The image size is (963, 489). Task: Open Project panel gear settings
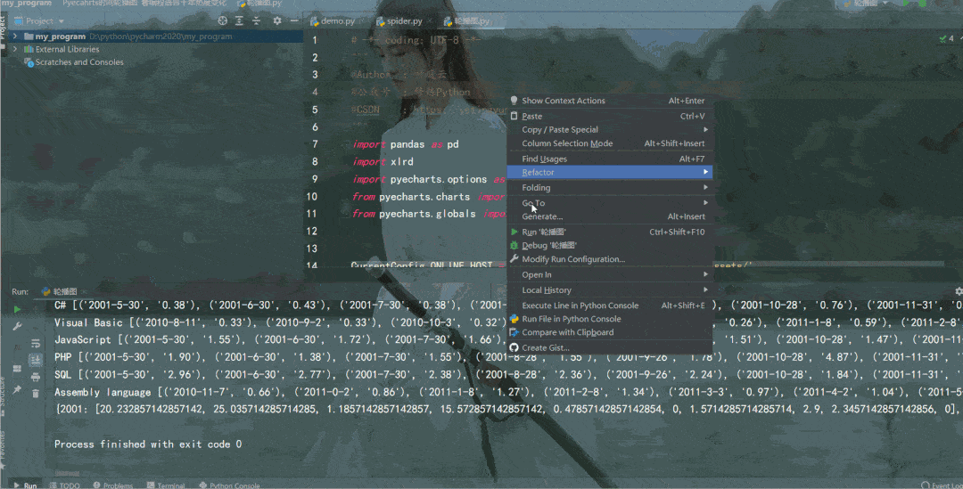click(276, 20)
